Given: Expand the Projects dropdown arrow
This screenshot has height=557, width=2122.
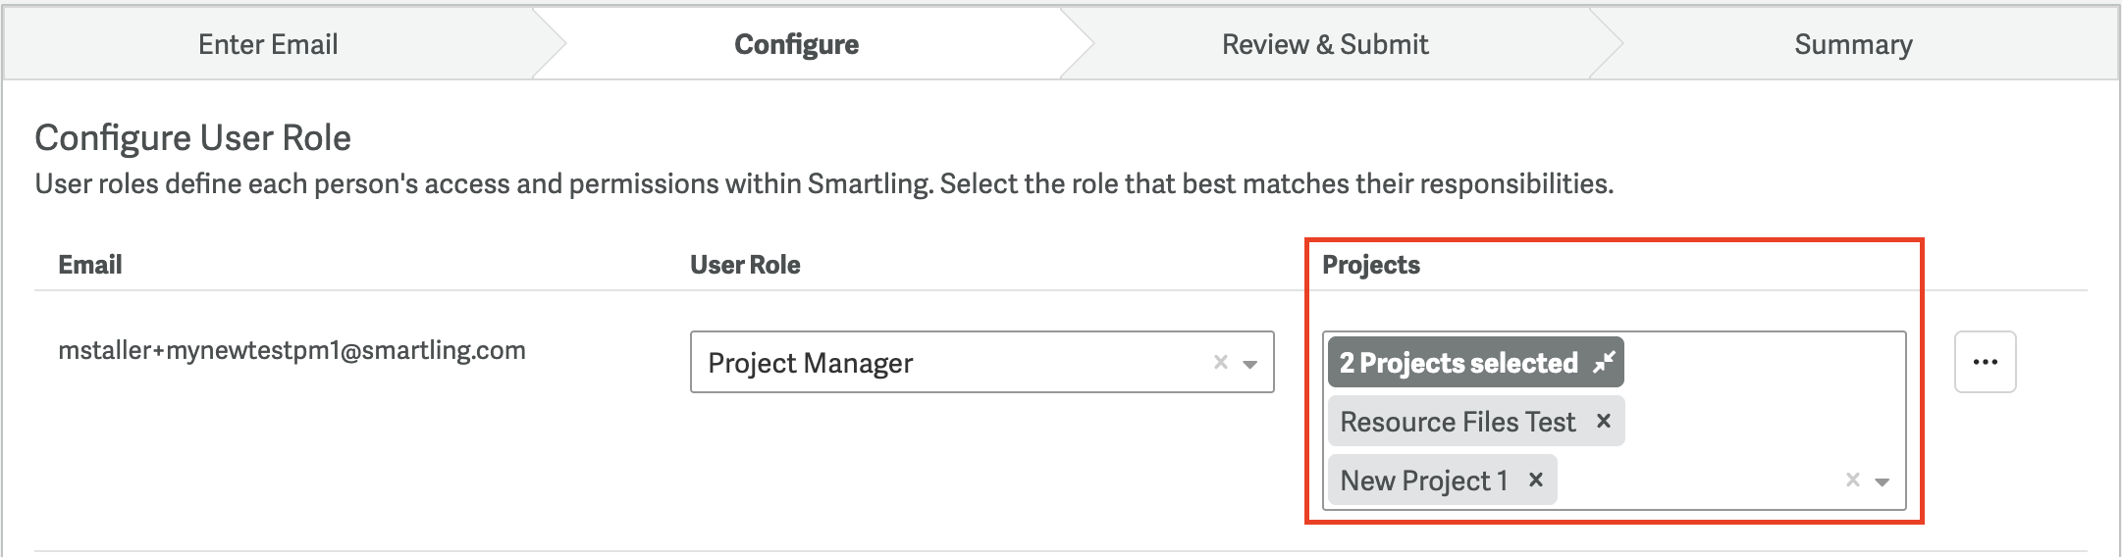Looking at the screenshot, I should (x=1883, y=481).
